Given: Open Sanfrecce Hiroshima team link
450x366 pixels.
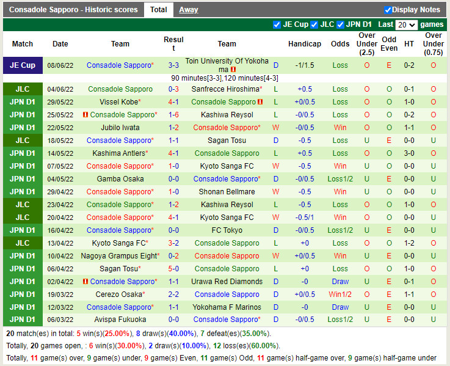Looking at the screenshot, I should coord(227,89).
